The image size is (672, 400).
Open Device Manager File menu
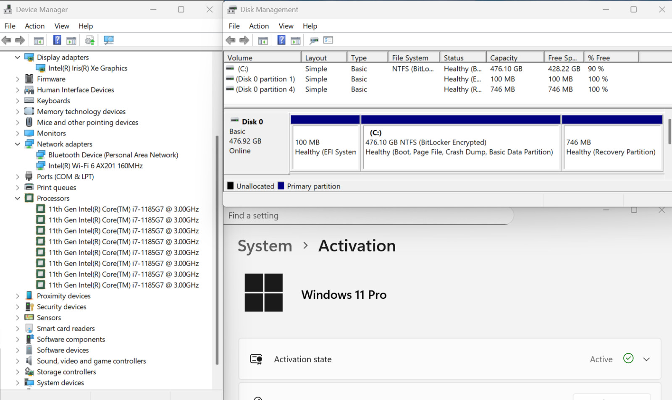pyautogui.click(x=10, y=26)
